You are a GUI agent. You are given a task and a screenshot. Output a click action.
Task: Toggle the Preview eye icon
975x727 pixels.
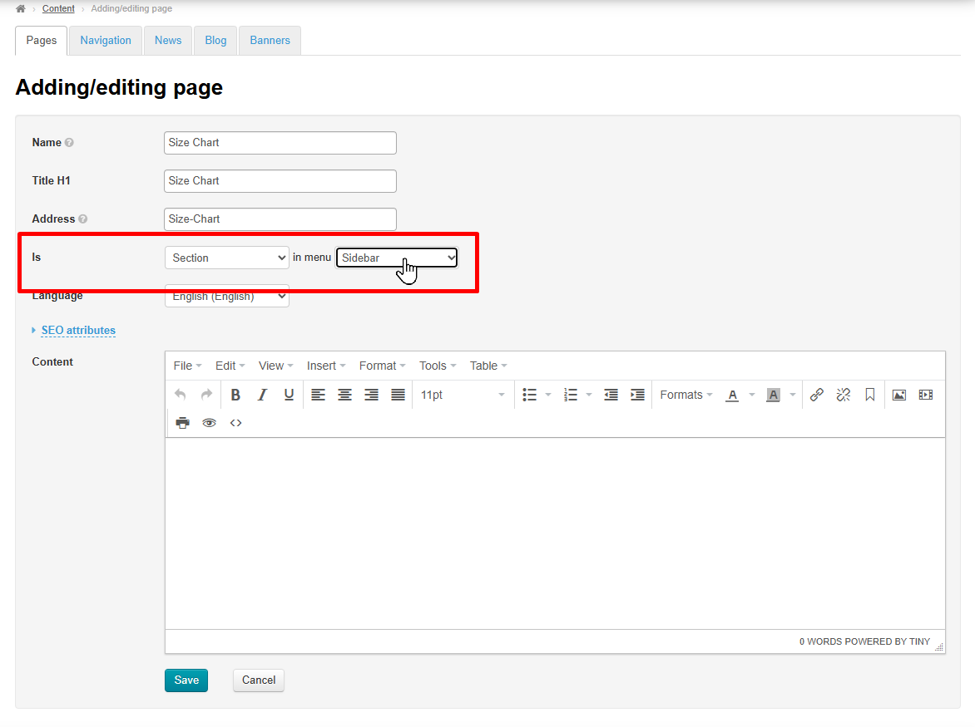coord(209,423)
